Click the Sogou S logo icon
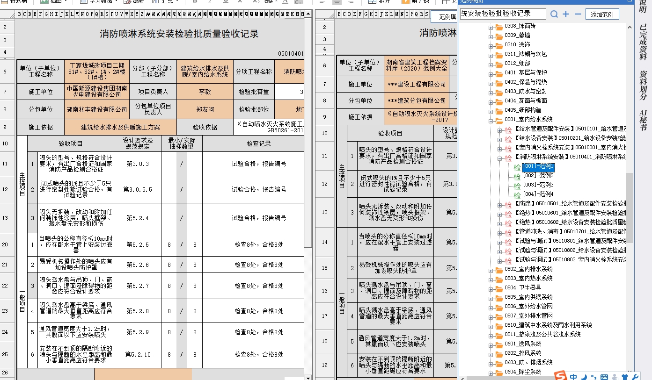This screenshot has width=652, height=380. (561, 376)
